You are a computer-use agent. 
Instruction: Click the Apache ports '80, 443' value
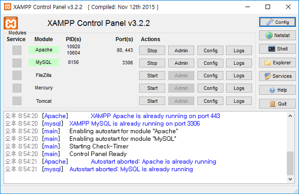(125, 50)
